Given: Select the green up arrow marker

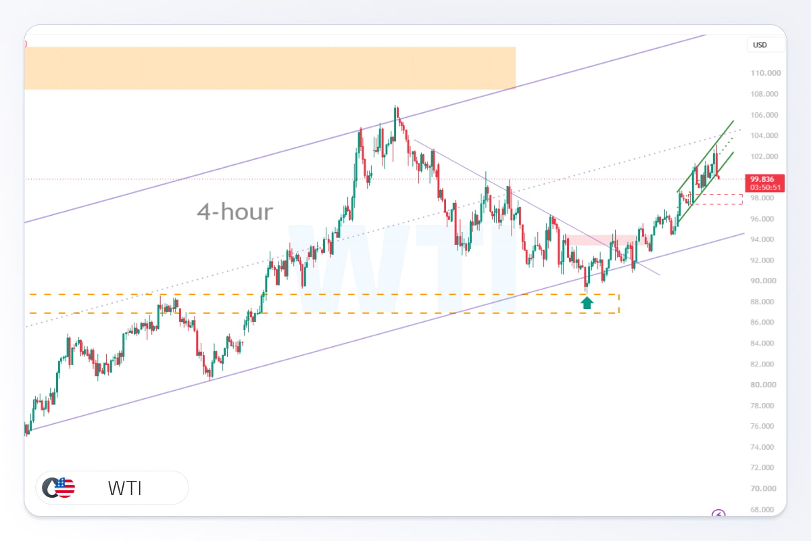Looking at the screenshot, I should tap(587, 302).
